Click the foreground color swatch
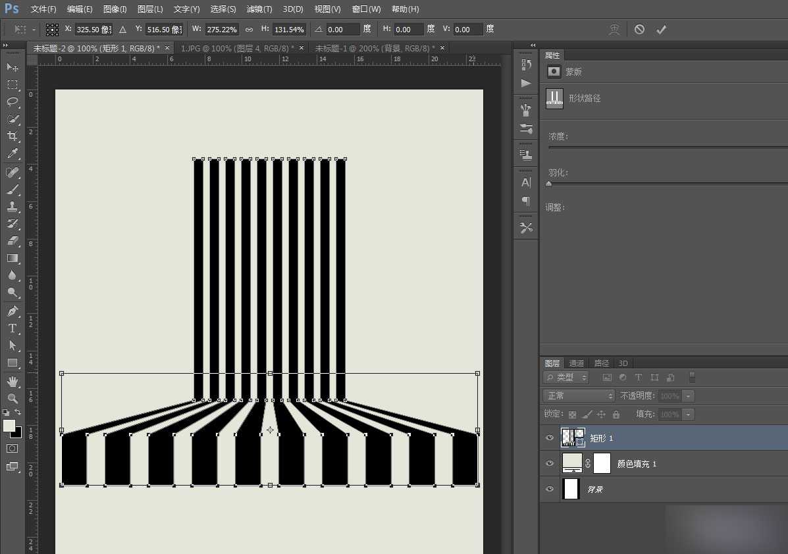 coord(9,426)
